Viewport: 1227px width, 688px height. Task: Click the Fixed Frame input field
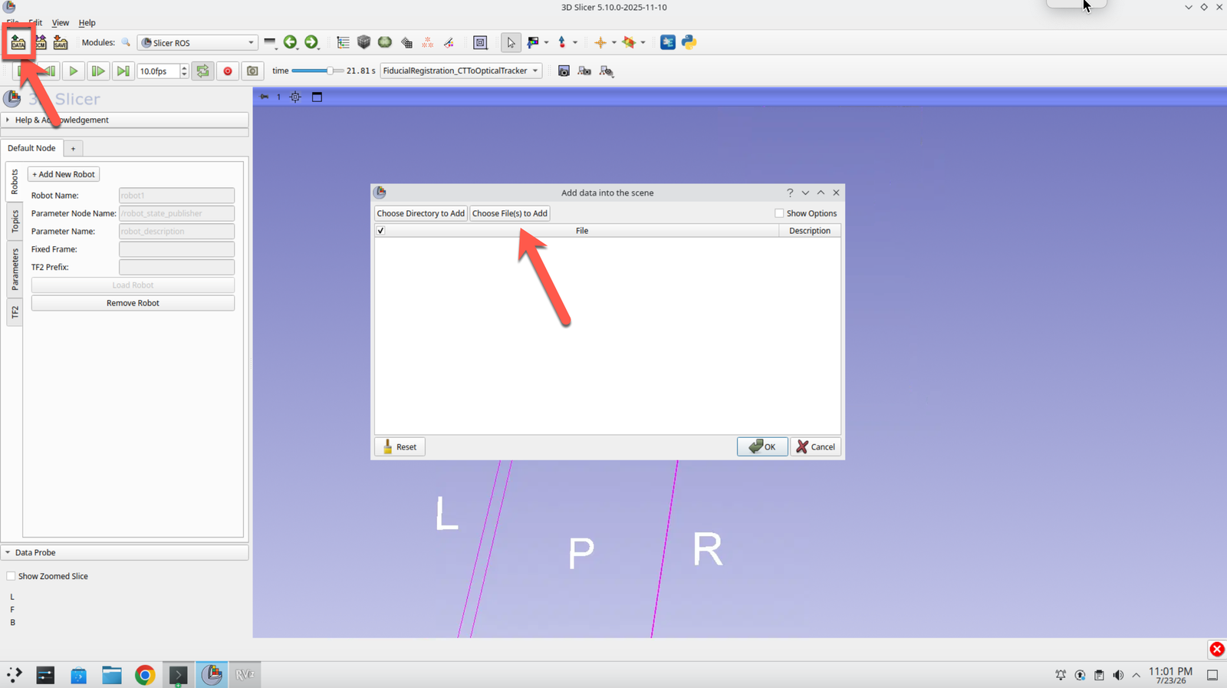coord(176,249)
